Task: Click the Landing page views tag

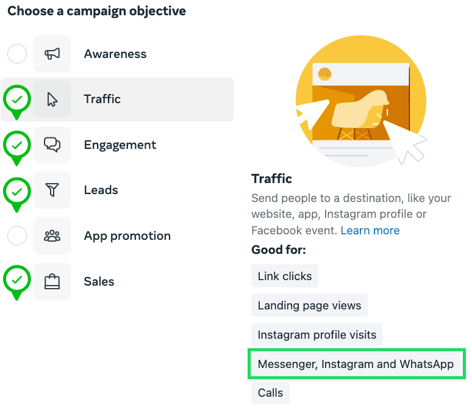Action: pyautogui.click(x=309, y=305)
